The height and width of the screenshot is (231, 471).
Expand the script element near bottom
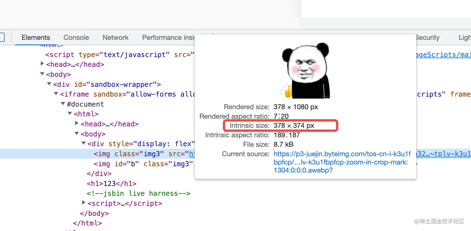[83, 203]
